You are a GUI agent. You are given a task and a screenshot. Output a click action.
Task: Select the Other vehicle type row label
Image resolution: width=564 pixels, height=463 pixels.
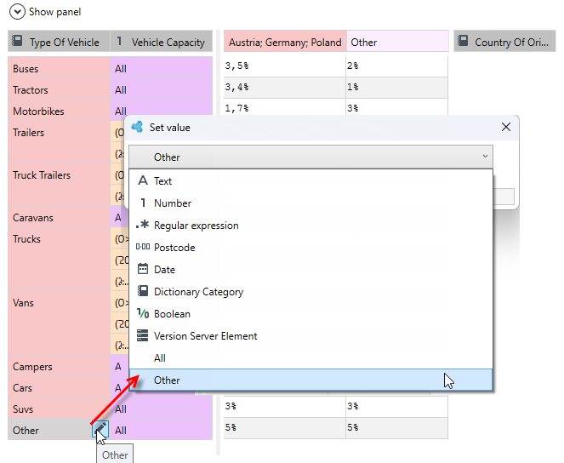pos(26,431)
